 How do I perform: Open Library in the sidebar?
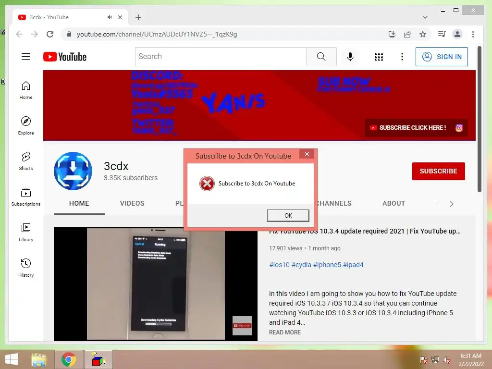(26, 232)
